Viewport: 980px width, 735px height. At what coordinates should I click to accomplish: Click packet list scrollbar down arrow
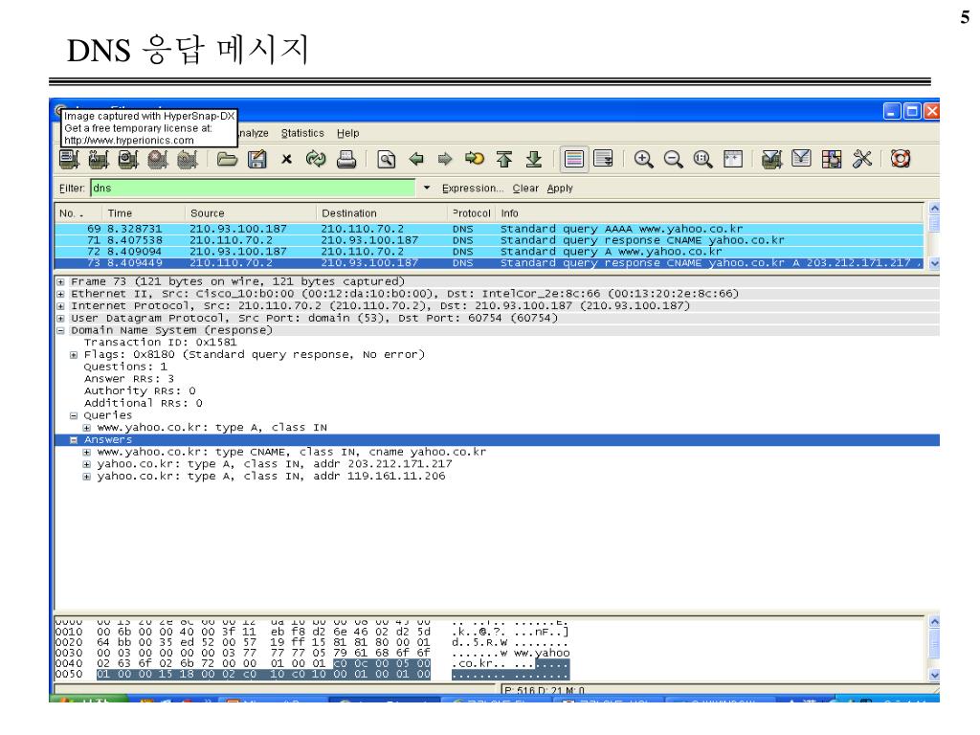[x=934, y=264]
